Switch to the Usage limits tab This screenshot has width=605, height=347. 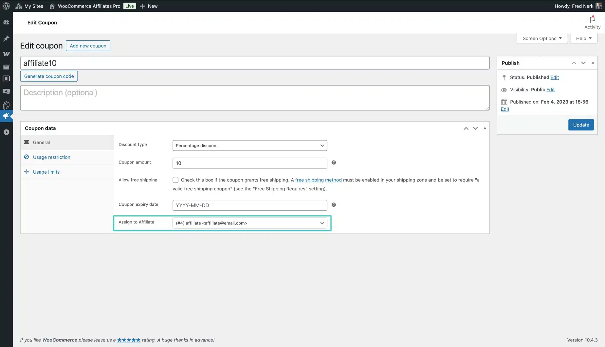pos(46,172)
